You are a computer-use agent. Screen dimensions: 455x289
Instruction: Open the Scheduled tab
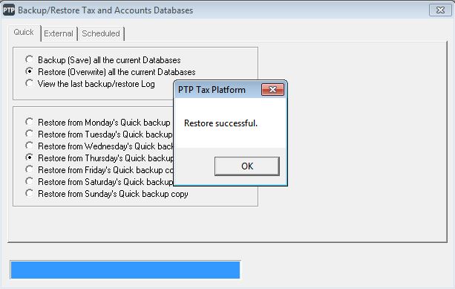pyautogui.click(x=101, y=33)
